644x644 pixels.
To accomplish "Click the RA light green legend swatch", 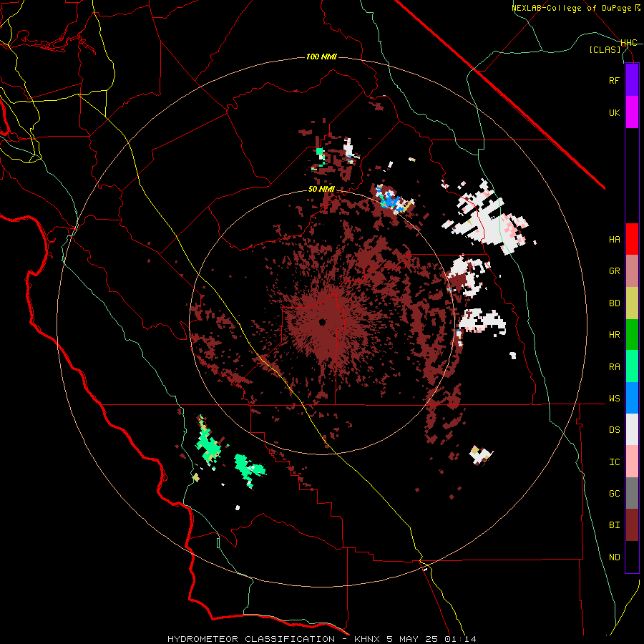I will pyautogui.click(x=632, y=366).
